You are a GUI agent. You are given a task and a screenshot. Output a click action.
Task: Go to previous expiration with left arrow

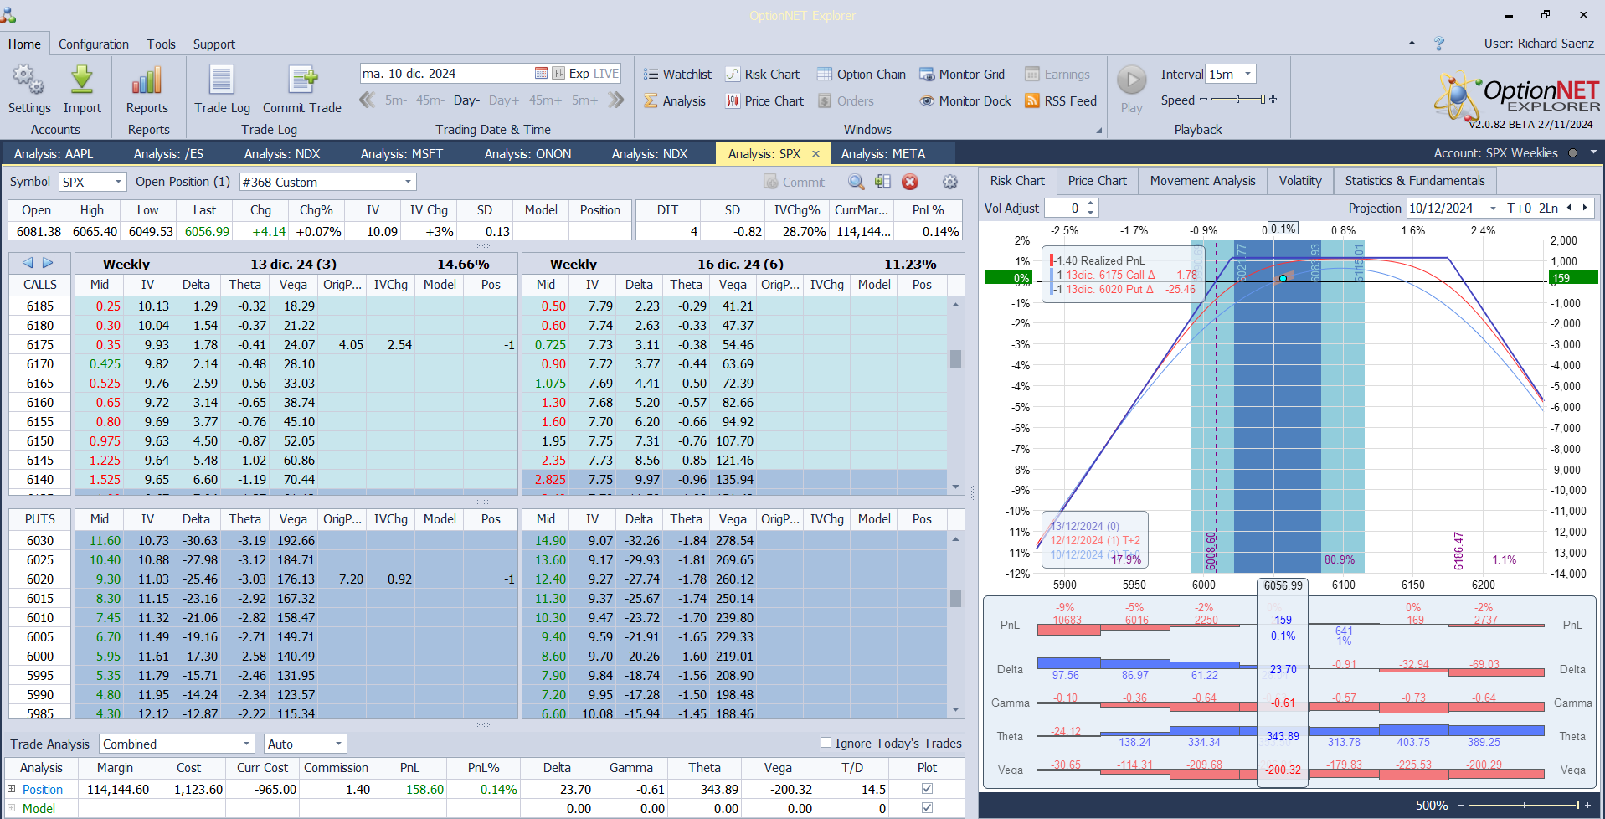click(x=28, y=263)
